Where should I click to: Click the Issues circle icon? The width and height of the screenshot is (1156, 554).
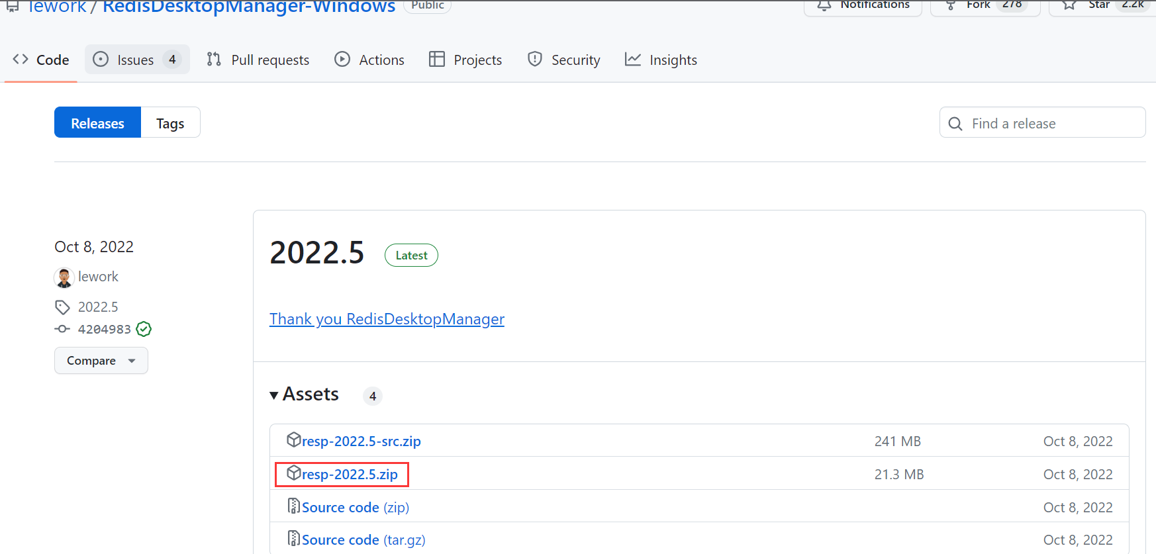click(x=101, y=60)
